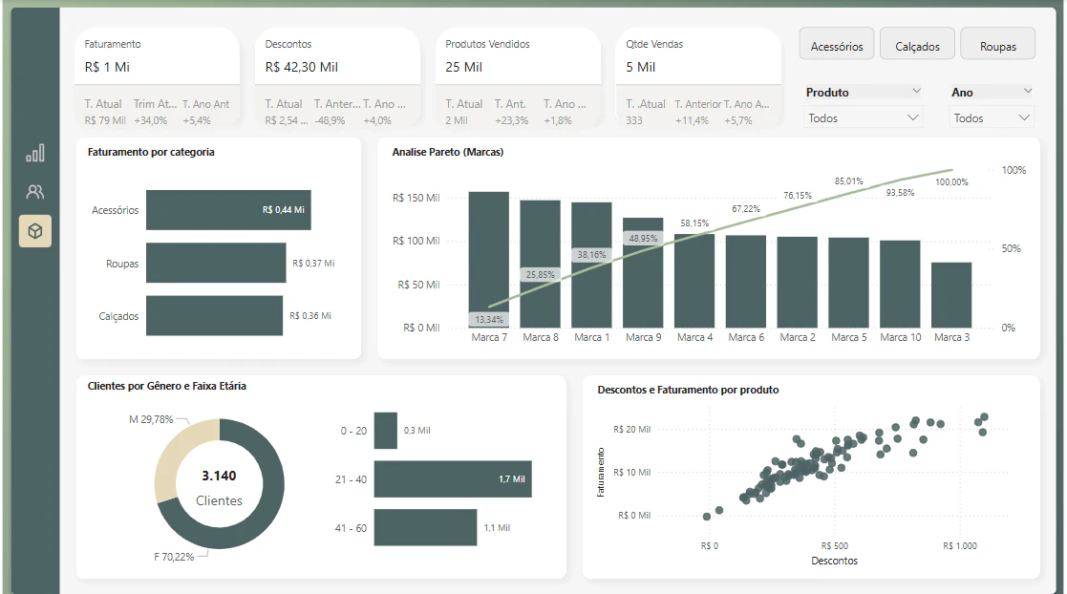
Task: Click the Marca 8 bar in Pareto chart
Action: pyautogui.click(x=541, y=264)
